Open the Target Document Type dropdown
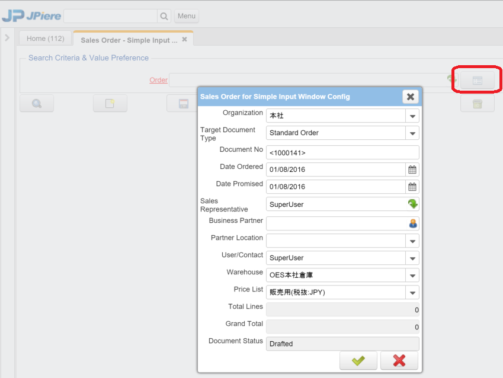 coord(412,133)
